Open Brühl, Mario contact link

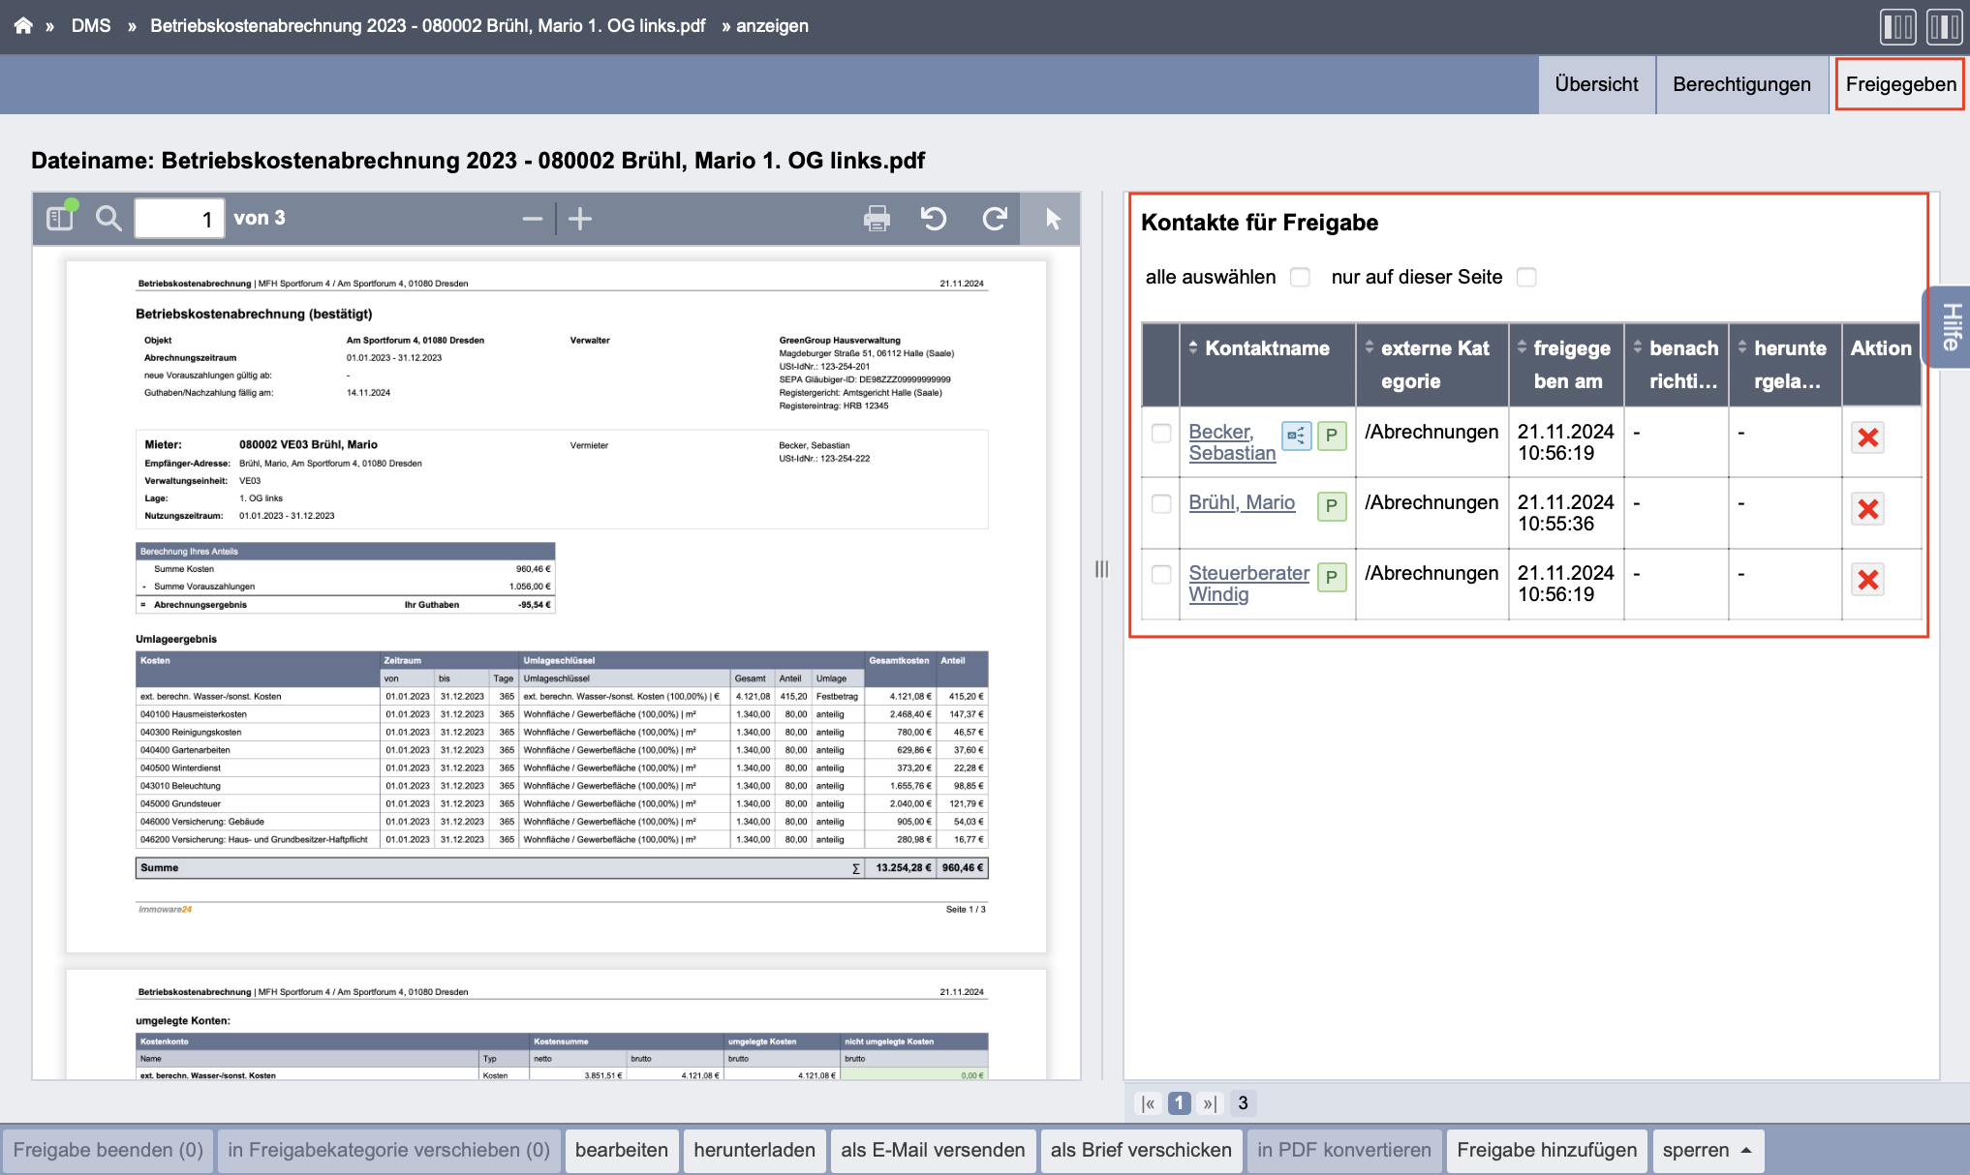pyautogui.click(x=1242, y=503)
